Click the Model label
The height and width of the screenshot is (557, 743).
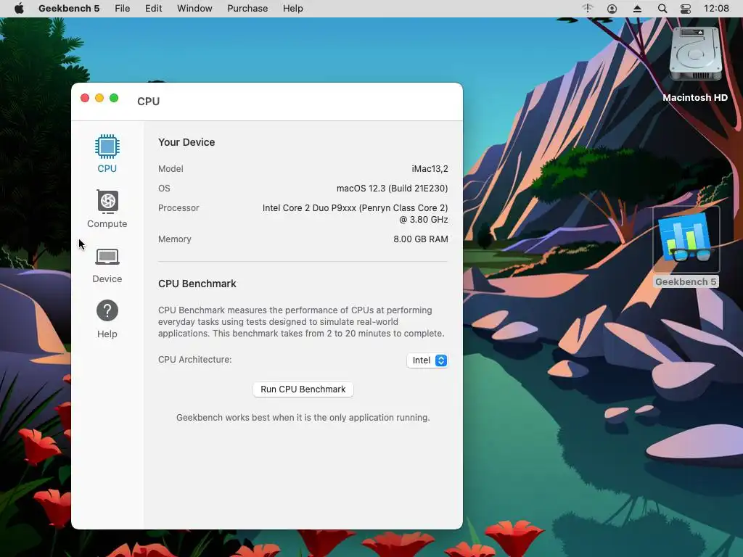(171, 168)
